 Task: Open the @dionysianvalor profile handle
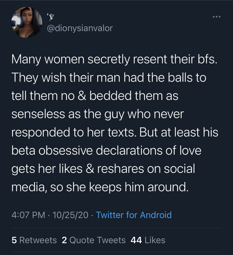point(80,28)
